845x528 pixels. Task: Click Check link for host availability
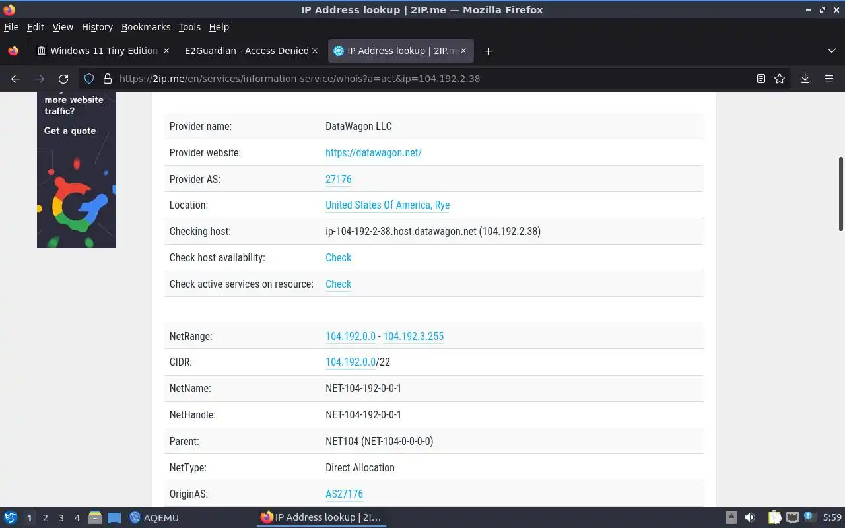click(x=338, y=258)
